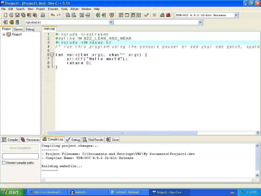This screenshot has height=196, width=261.
Task: Open the Window menu
Action: tap(86, 9)
